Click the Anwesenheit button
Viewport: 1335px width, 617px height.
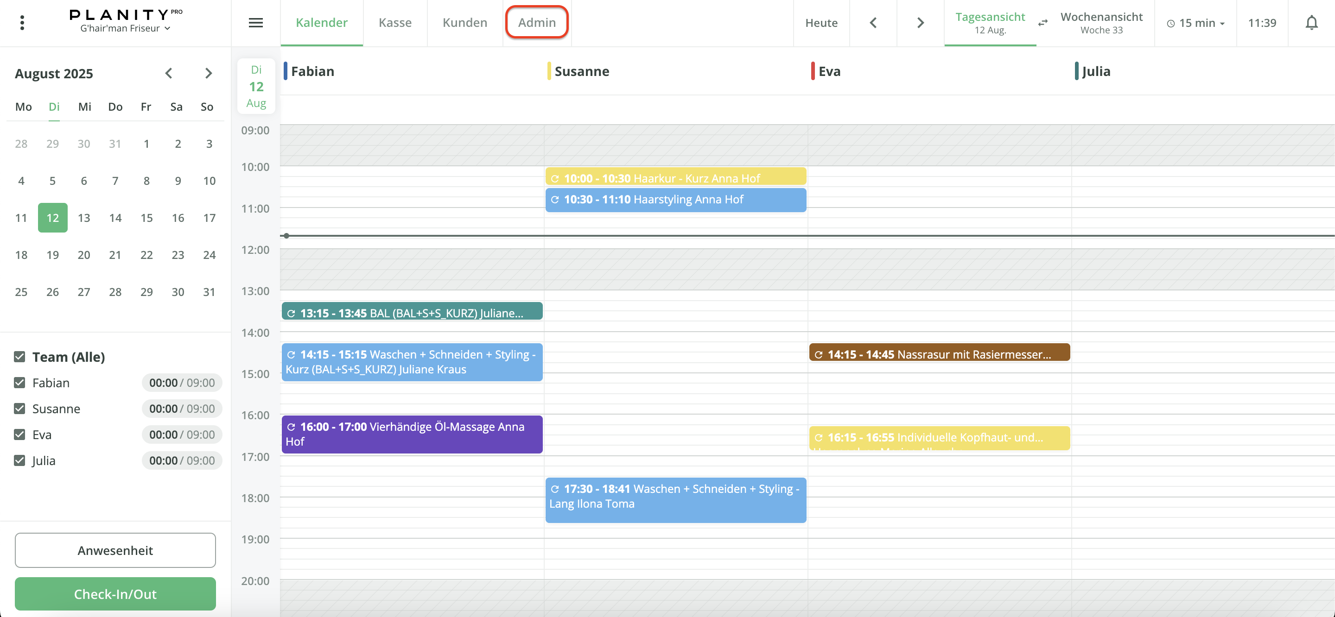tap(115, 550)
